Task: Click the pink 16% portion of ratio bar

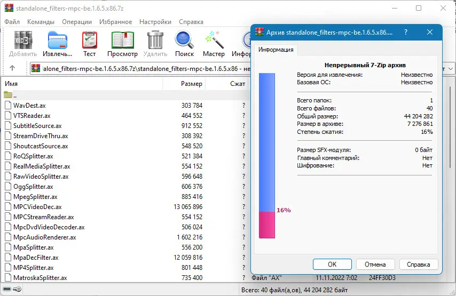Action: click(266, 225)
